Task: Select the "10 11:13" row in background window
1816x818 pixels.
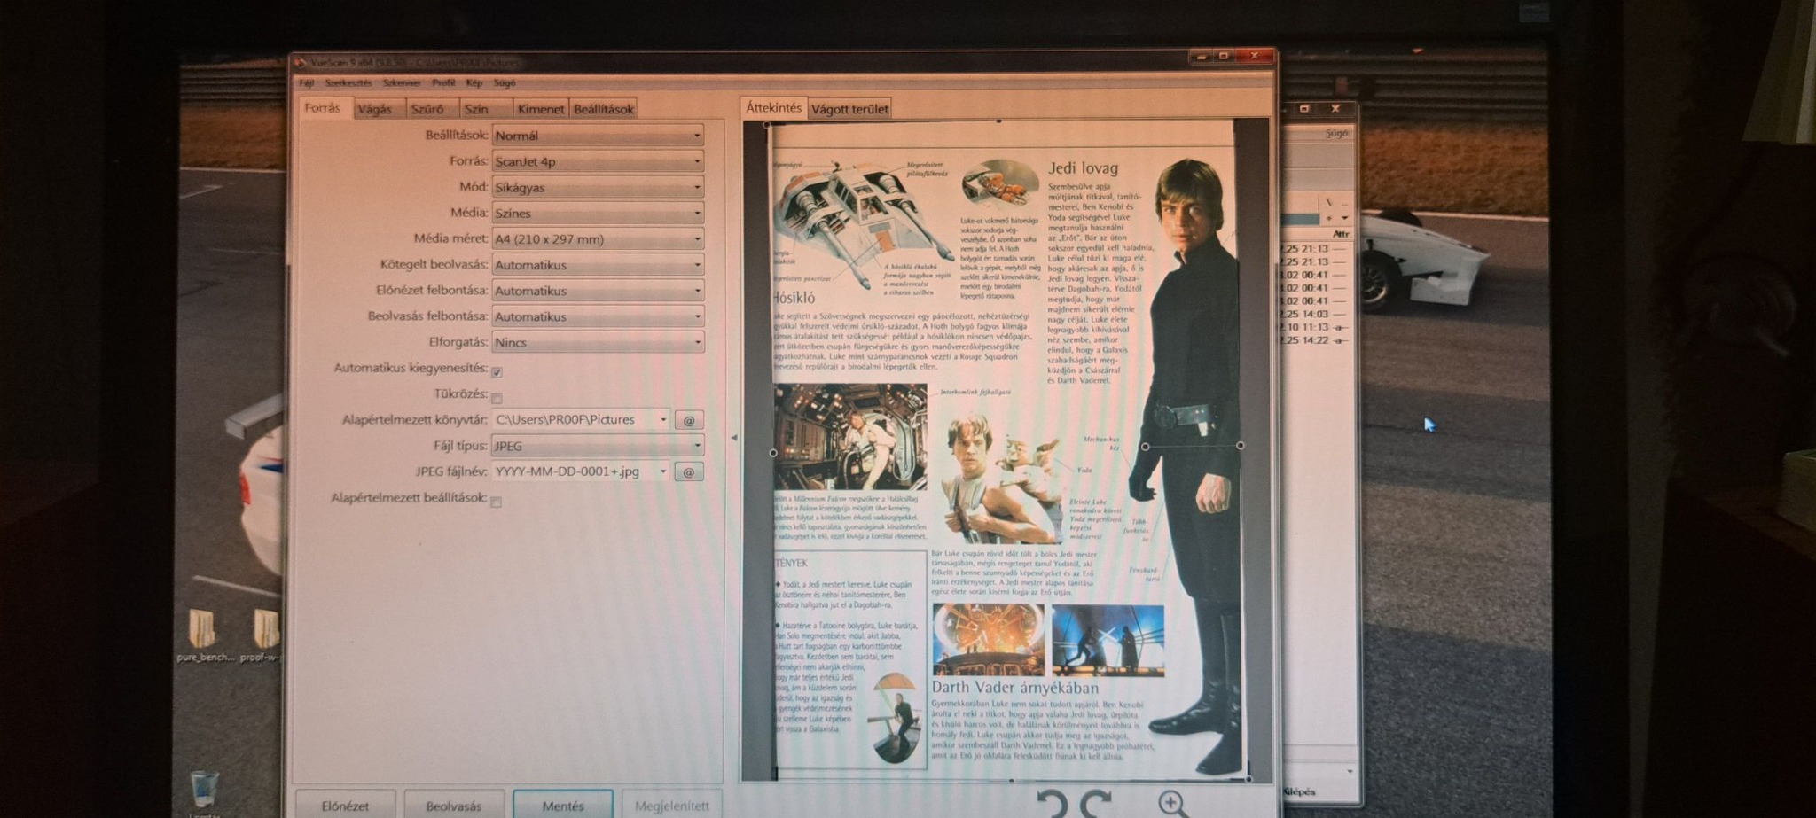Action: tap(1315, 327)
